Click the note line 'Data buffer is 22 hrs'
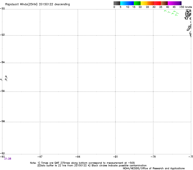Viewport: 193px width, 170px height. pos(92,166)
